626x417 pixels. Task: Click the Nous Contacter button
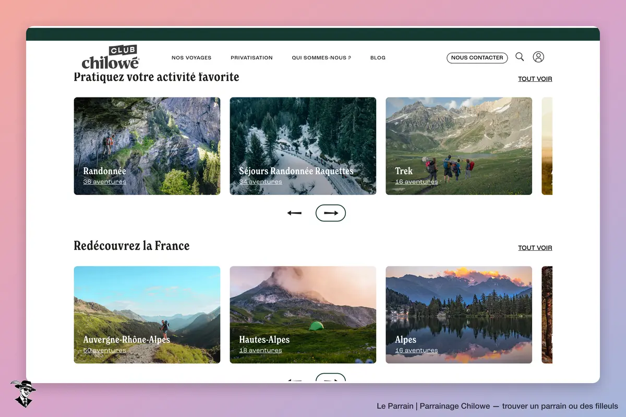477,58
